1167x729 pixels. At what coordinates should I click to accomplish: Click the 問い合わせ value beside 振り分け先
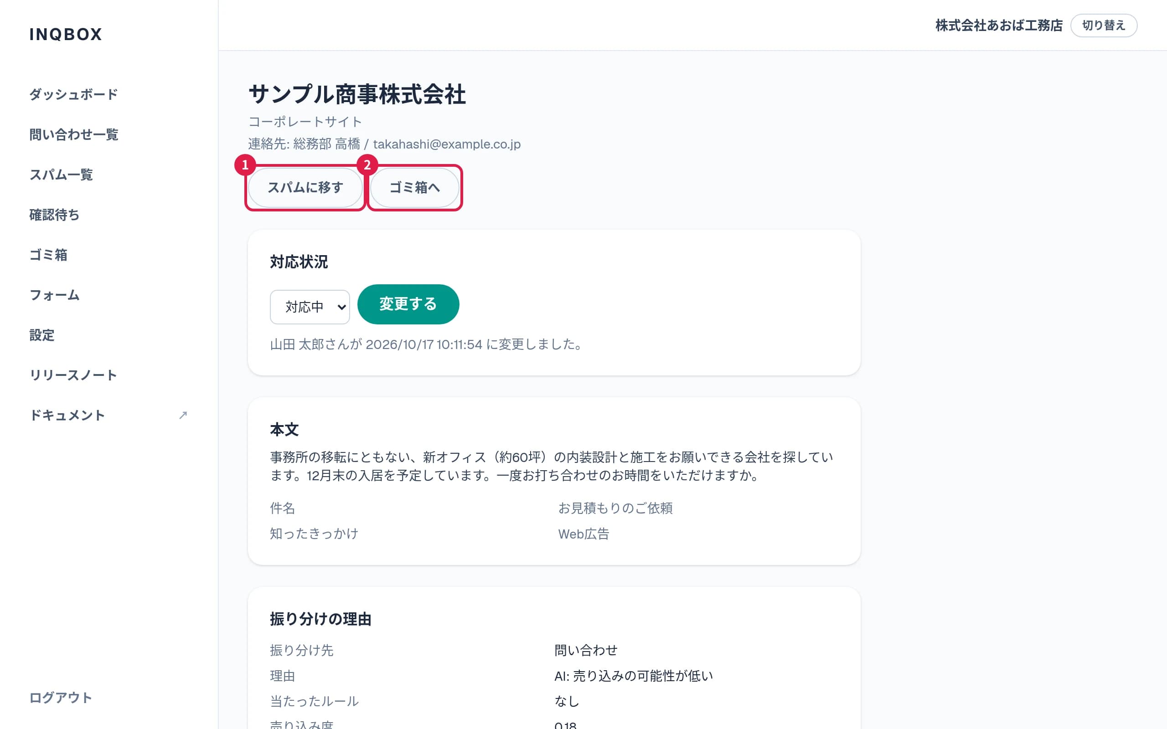coord(586,651)
